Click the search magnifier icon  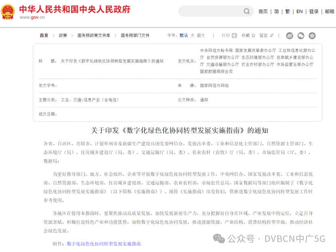(x=247, y=11)
